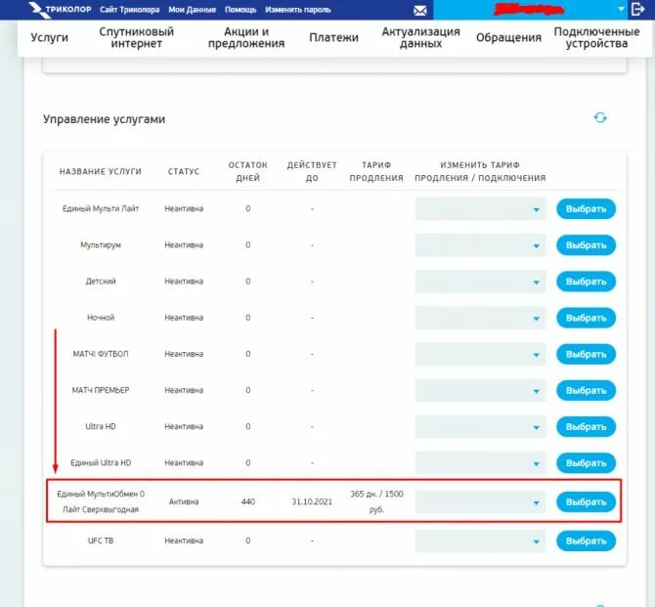Image resolution: width=655 pixels, height=607 pixels.
Task: Click Выбрать for Ночной
Action: (586, 318)
